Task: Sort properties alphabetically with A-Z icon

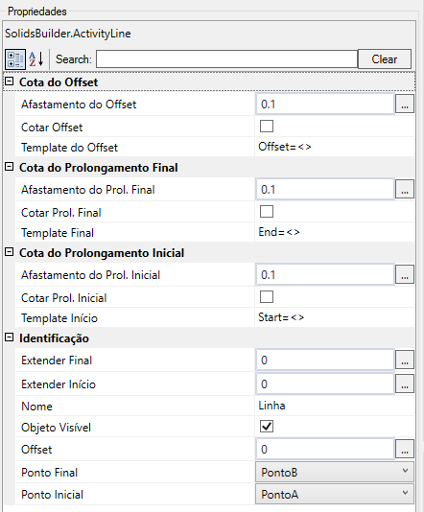Action: (36, 59)
